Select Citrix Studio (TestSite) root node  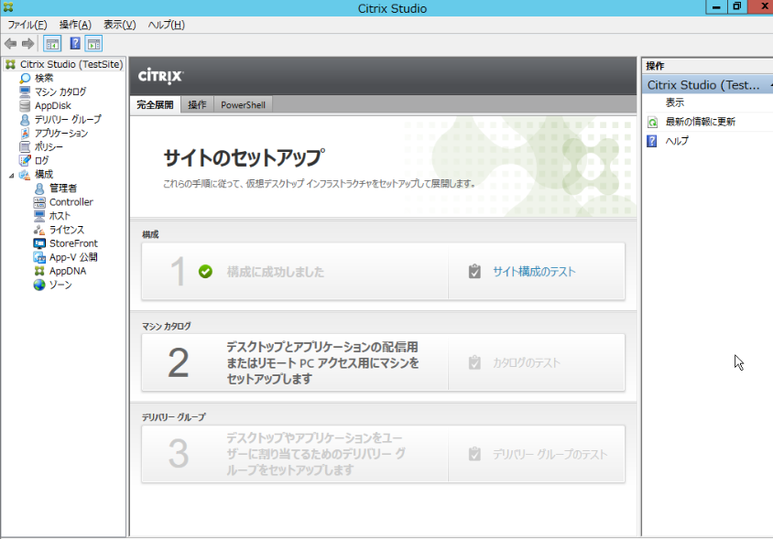click(x=71, y=64)
